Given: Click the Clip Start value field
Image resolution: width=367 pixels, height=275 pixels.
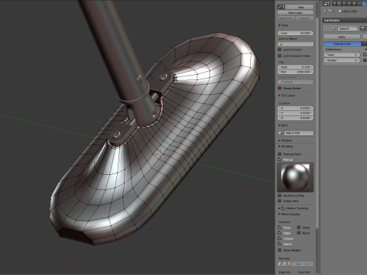Looking at the screenshot, I should [x=295, y=66].
